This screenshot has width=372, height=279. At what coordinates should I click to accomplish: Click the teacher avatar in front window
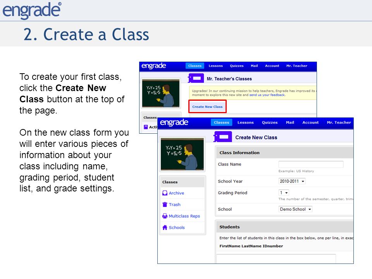pyautogui.click(x=182, y=154)
